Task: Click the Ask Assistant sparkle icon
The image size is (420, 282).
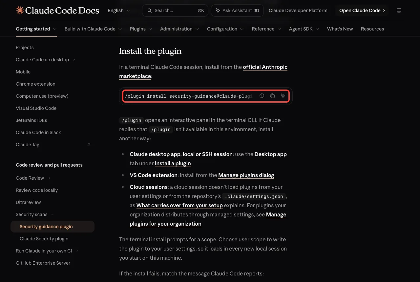Action: [x=218, y=10]
